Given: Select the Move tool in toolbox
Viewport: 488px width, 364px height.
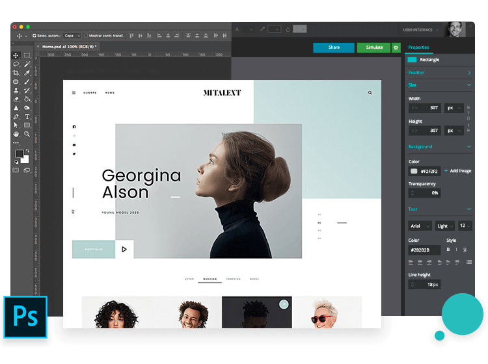Looking at the screenshot, I should 16,55.
